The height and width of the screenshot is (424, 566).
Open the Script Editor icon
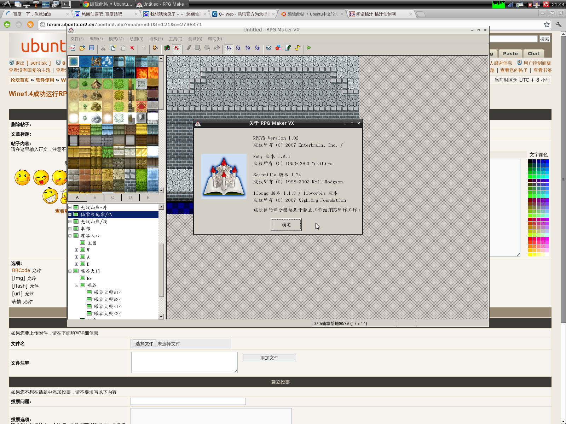coord(288,48)
